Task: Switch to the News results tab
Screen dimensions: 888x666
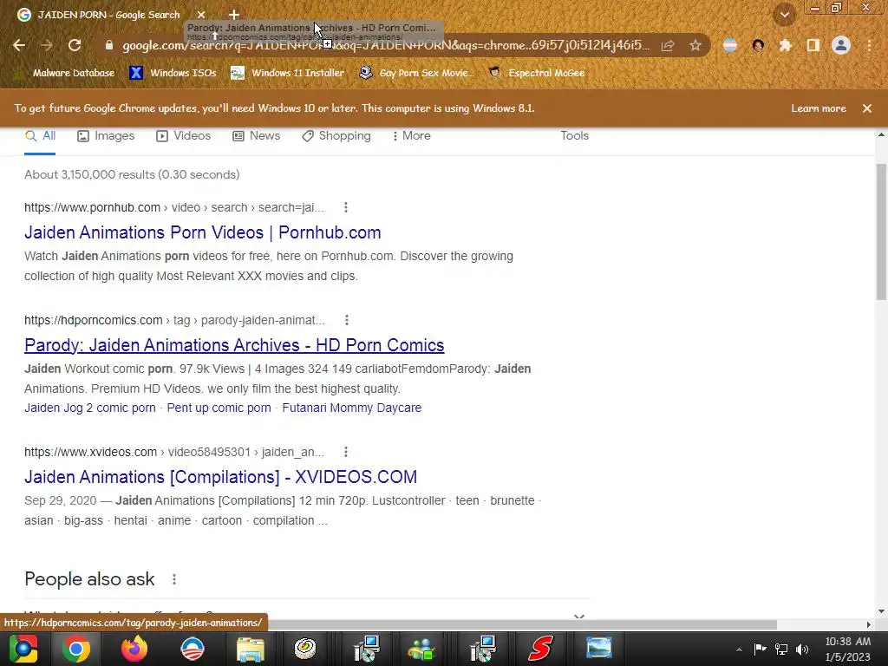Action: [x=257, y=136]
